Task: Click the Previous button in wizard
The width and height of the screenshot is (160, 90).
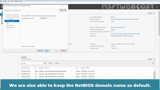Action: [x=40, y=50]
